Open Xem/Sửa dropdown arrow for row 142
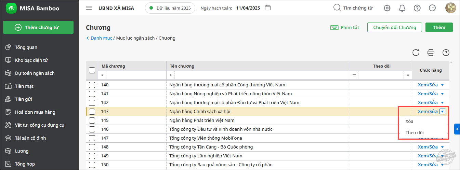Screen dimensions: 460x170 point(443,102)
